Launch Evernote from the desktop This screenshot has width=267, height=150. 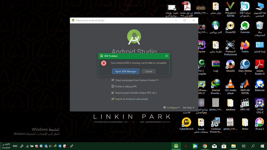click(x=245, y=27)
